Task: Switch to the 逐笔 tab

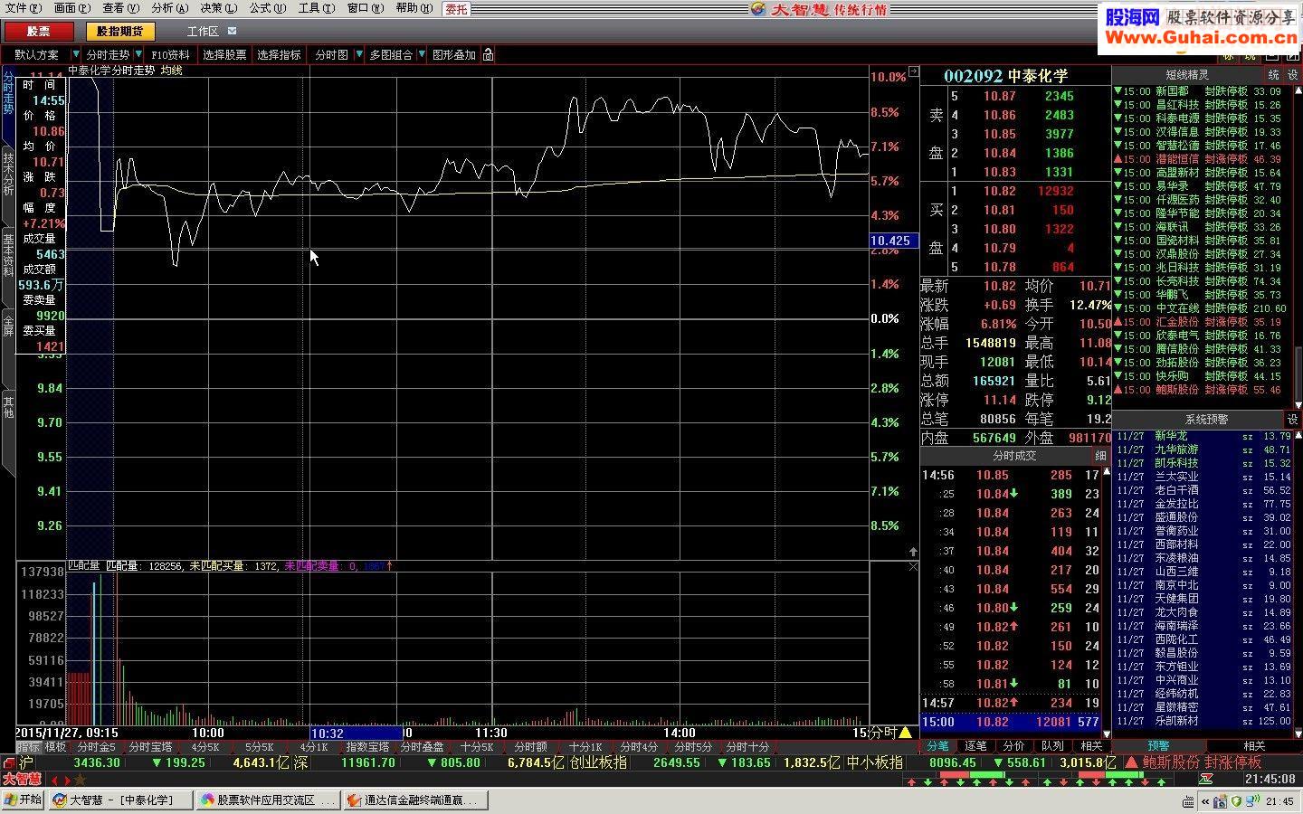Action: click(x=976, y=746)
